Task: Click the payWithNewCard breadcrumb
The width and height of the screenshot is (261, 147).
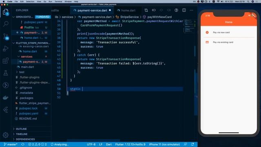Action: click(x=159, y=17)
